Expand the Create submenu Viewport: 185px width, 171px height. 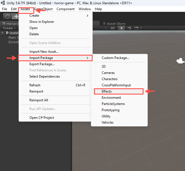click(x=56, y=16)
